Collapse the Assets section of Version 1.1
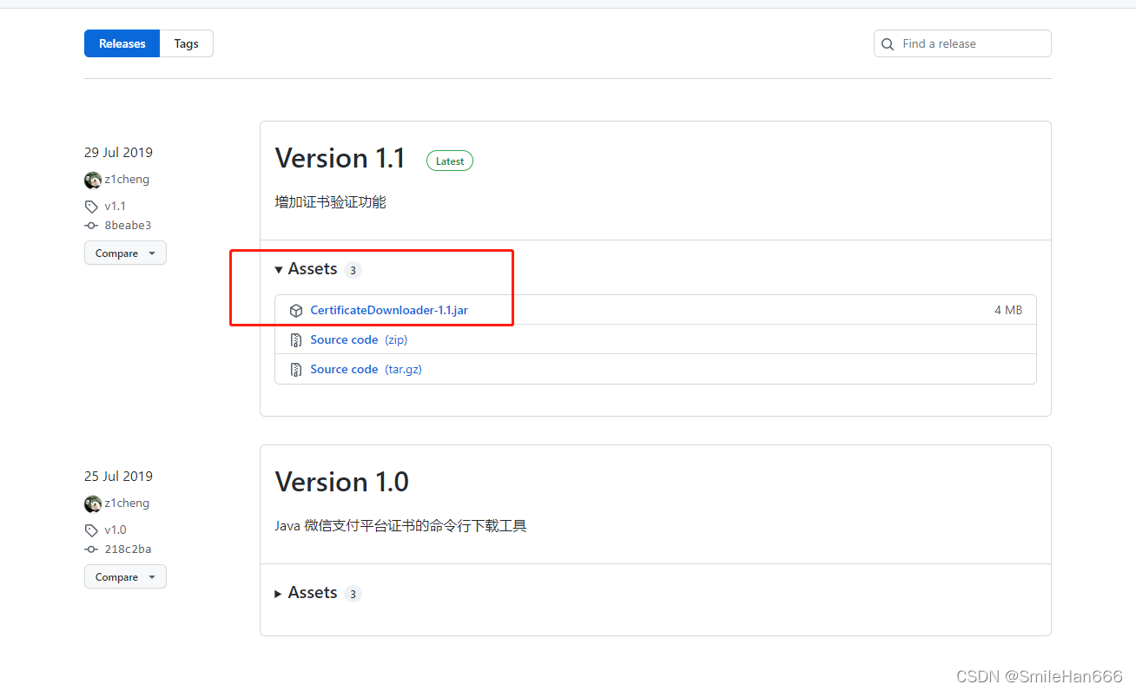The height and width of the screenshot is (691, 1136). (306, 269)
